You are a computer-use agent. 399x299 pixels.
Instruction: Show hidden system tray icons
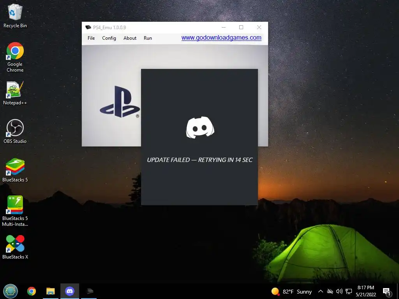point(321,291)
